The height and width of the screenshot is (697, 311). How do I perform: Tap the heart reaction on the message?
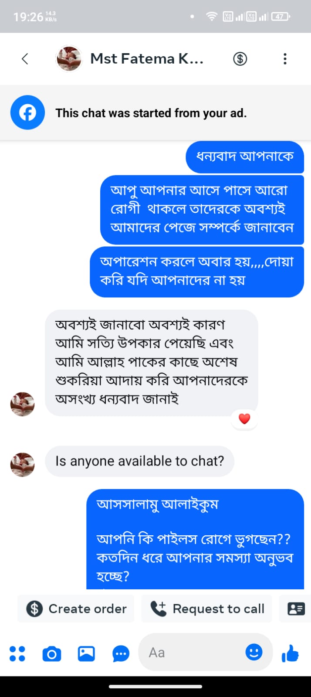pos(244,419)
